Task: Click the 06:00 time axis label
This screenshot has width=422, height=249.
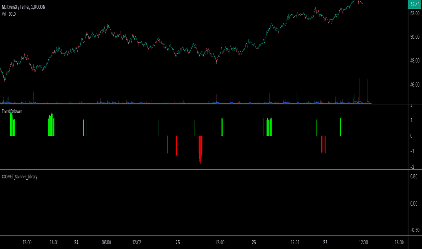Action: pyautogui.click(x=106, y=243)
